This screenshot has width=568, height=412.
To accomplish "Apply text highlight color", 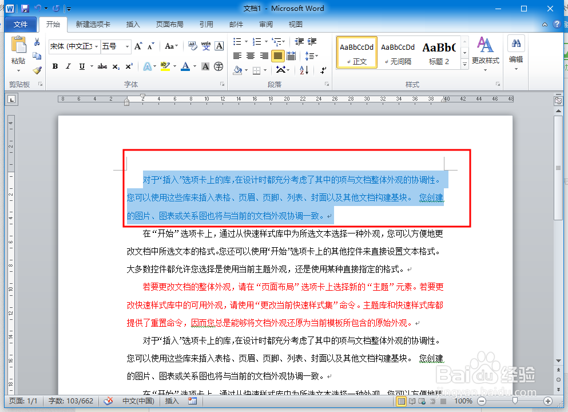I will (164, 66).
